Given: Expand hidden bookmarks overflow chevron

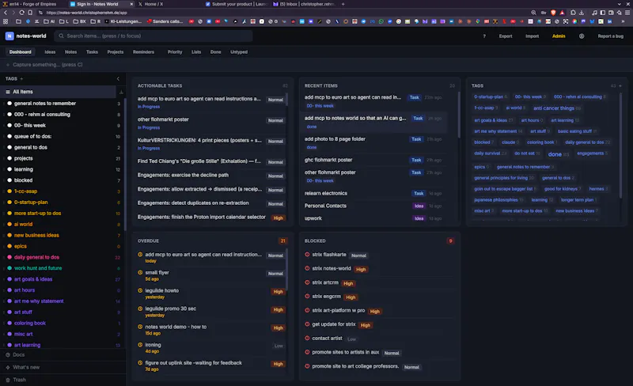Looking at the screenshot, I should coord(623,21).
